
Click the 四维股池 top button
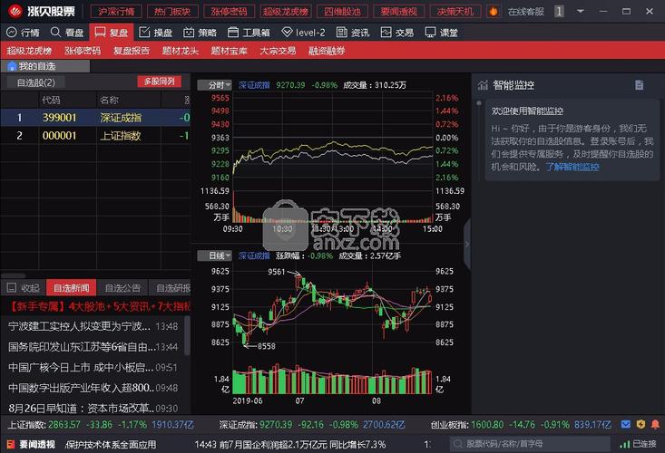pos(342,12)
